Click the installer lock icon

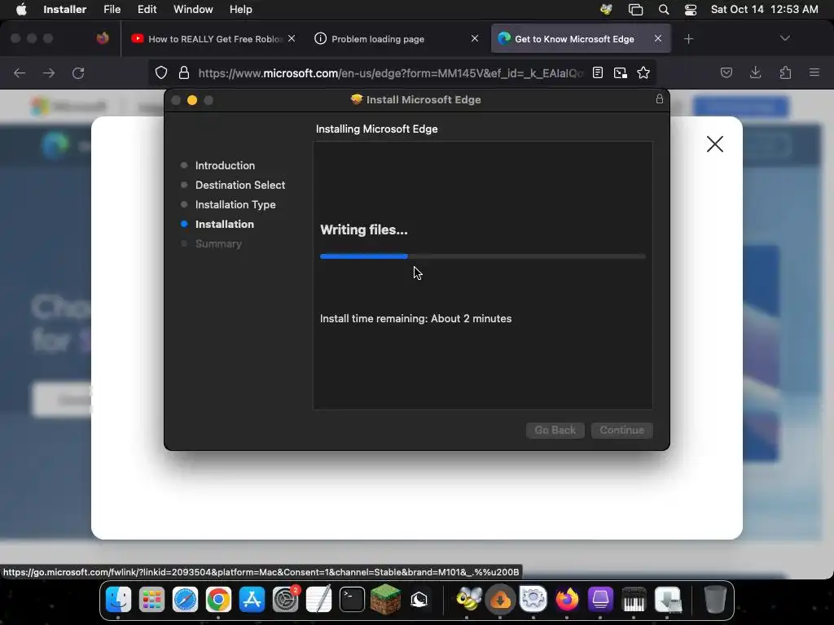[x=659, y=98]
